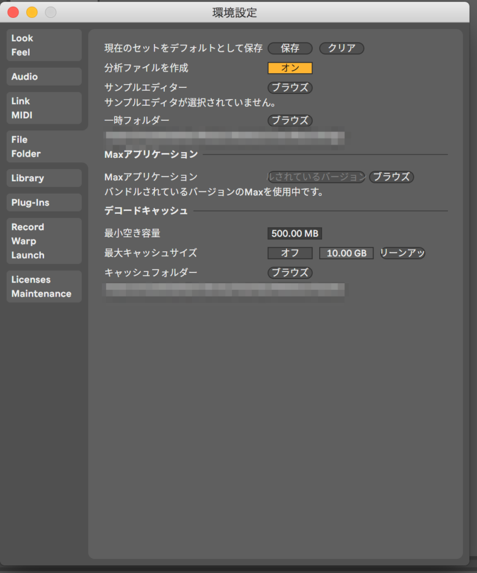Browse for the 一時フォルダー location
Viewport: 477px width, 573px height.
(x=290, y=120)
